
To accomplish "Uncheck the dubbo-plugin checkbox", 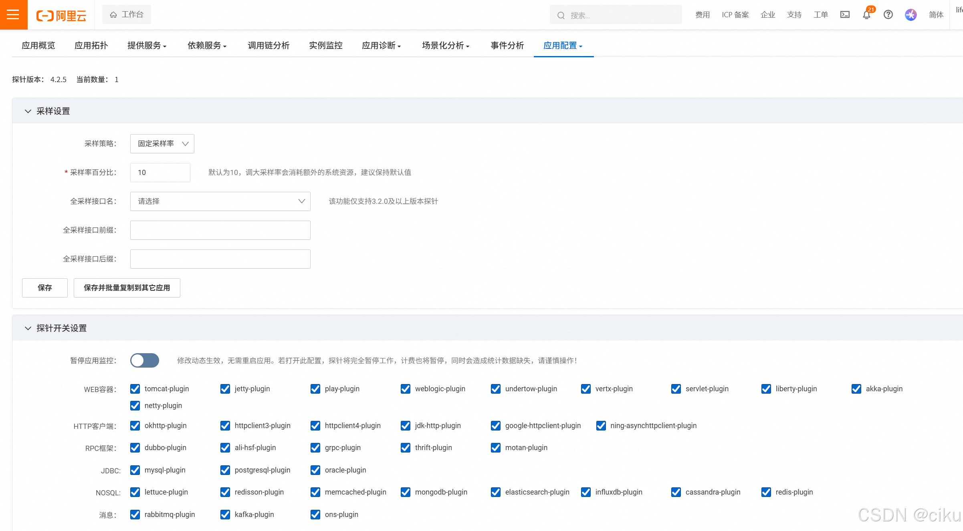I will coord(135,448).
